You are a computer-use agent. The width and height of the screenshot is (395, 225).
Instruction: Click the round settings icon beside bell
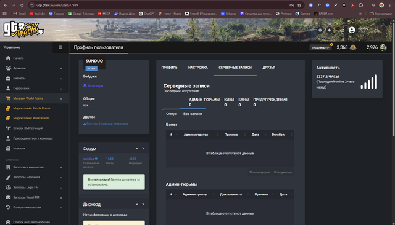pos(320,30)
